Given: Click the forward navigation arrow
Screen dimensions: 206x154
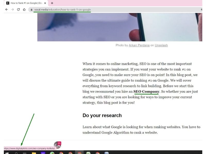Looking at the screenshot, I should (x=12, y=9).
